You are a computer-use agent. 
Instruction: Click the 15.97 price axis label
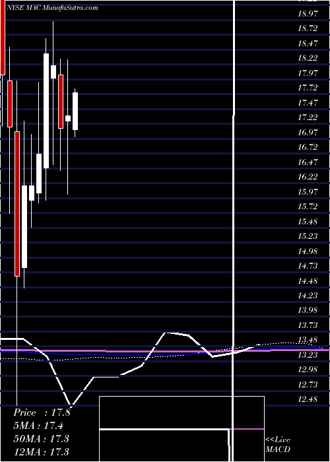(x=308, y=191)
